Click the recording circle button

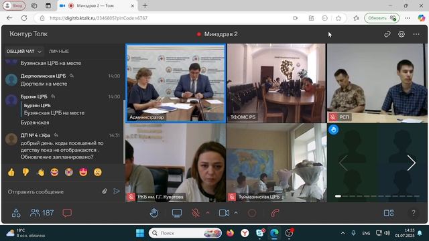point(252,213)
